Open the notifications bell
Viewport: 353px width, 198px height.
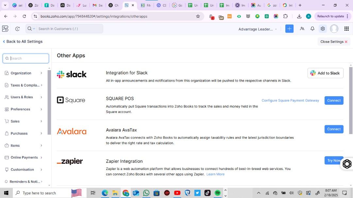(312, 29)
